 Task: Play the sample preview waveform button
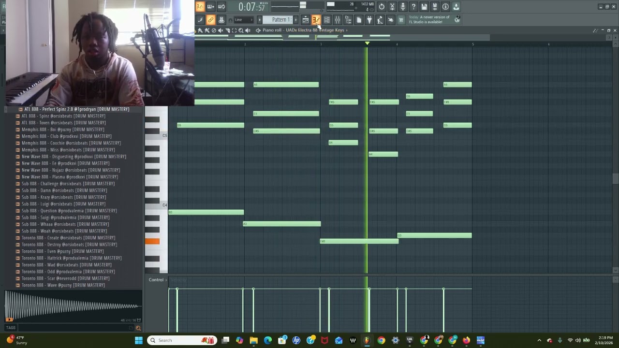tap(9, 319)
